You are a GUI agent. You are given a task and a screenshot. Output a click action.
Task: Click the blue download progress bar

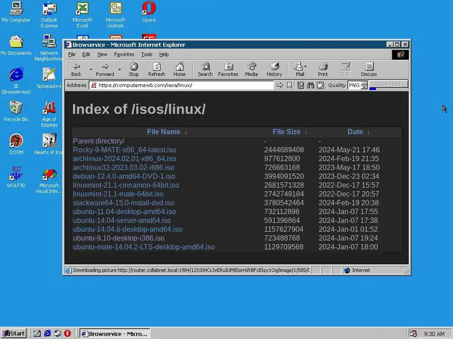coord(372,89)
